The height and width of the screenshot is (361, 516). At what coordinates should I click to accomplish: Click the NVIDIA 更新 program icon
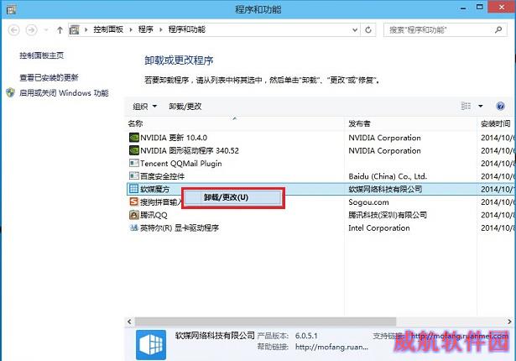coord(134,138)
